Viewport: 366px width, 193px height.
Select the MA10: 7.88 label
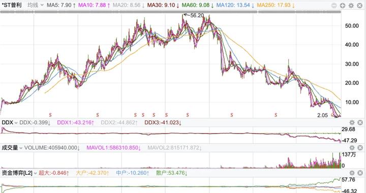(94, 5)
